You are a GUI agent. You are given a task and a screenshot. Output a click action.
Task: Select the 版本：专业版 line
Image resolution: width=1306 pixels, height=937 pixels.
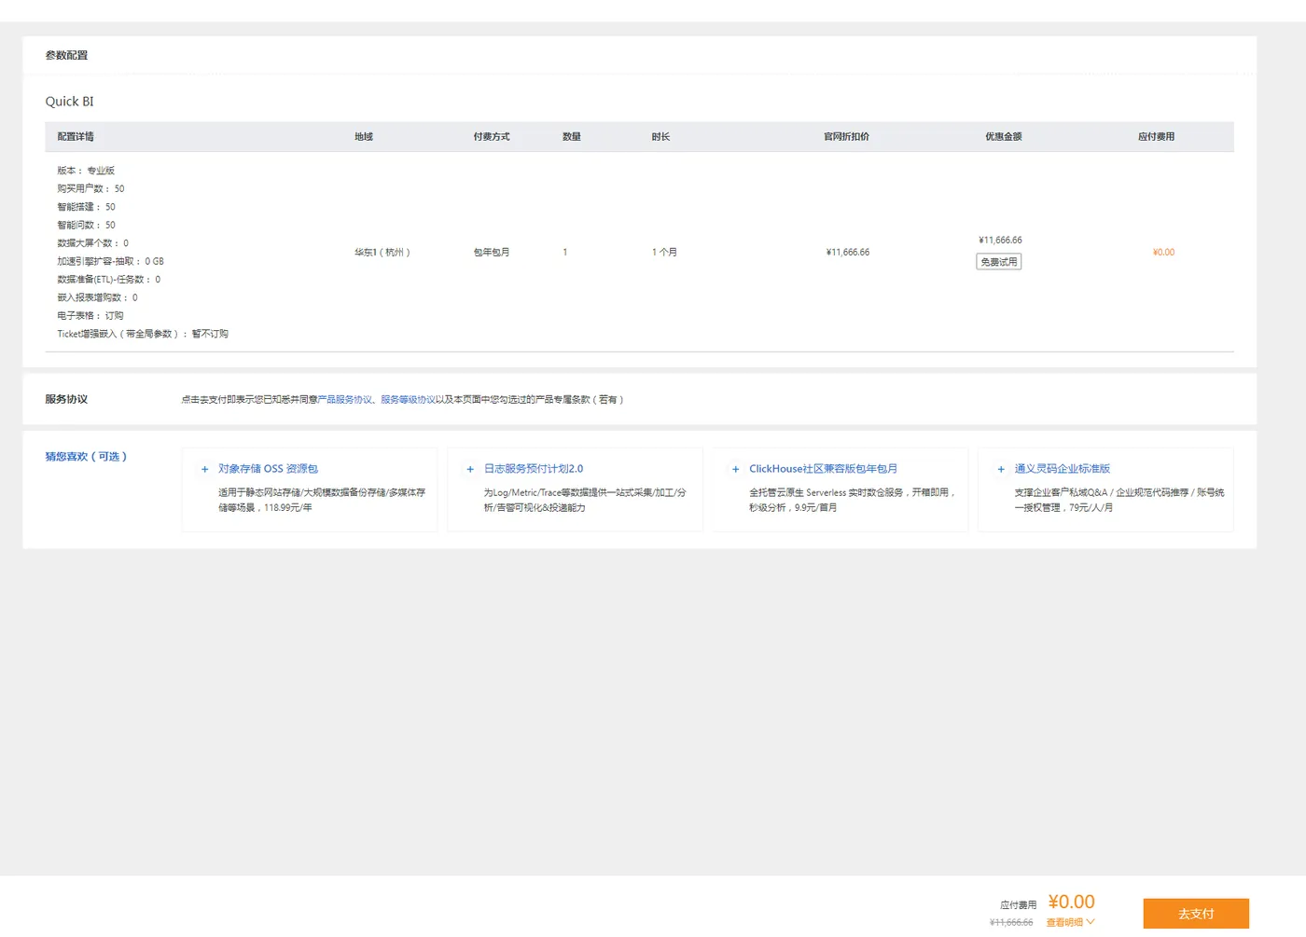pos(86,171)
